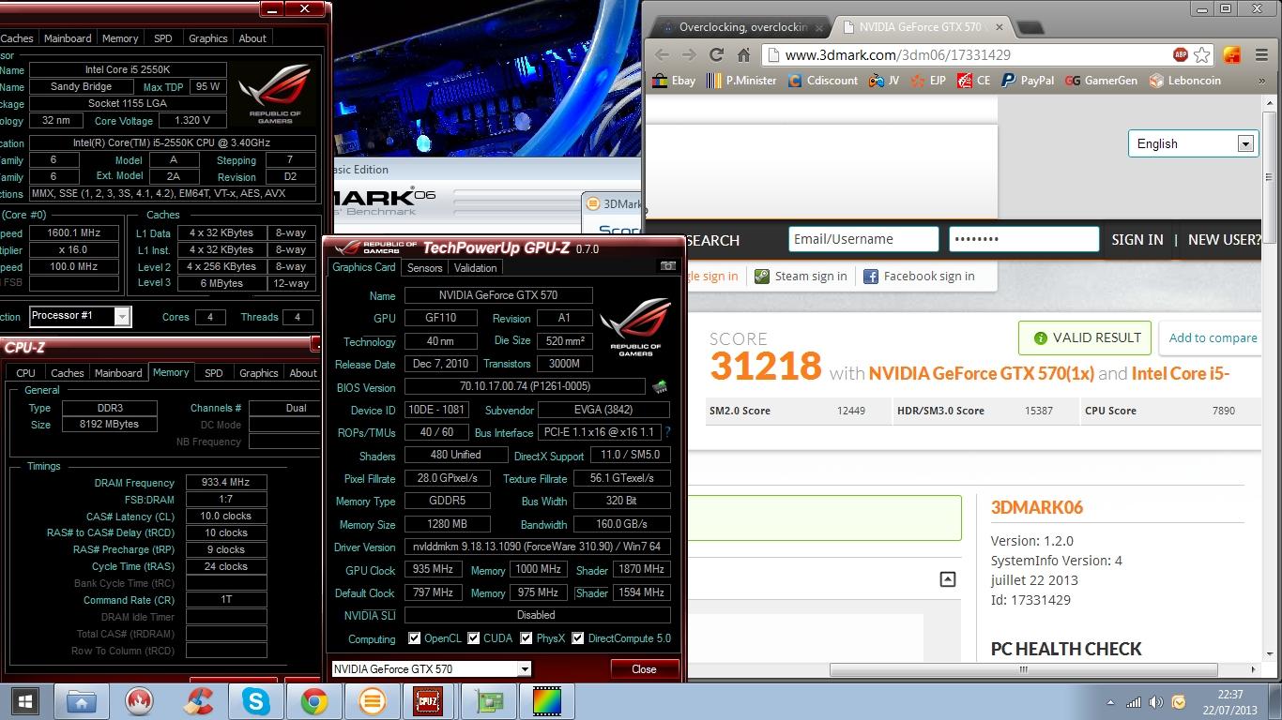Open Chrome's hamburger menu
Image resolution: width=1282 pixels, height=720 pixels.
(1260, 54)
